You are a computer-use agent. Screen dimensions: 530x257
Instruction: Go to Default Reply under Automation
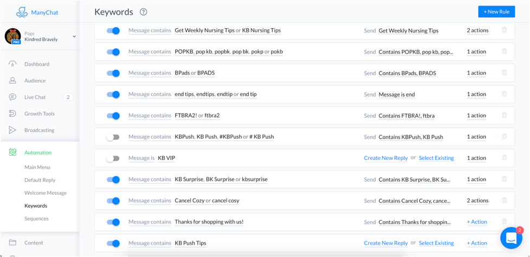tap(40, 180)
